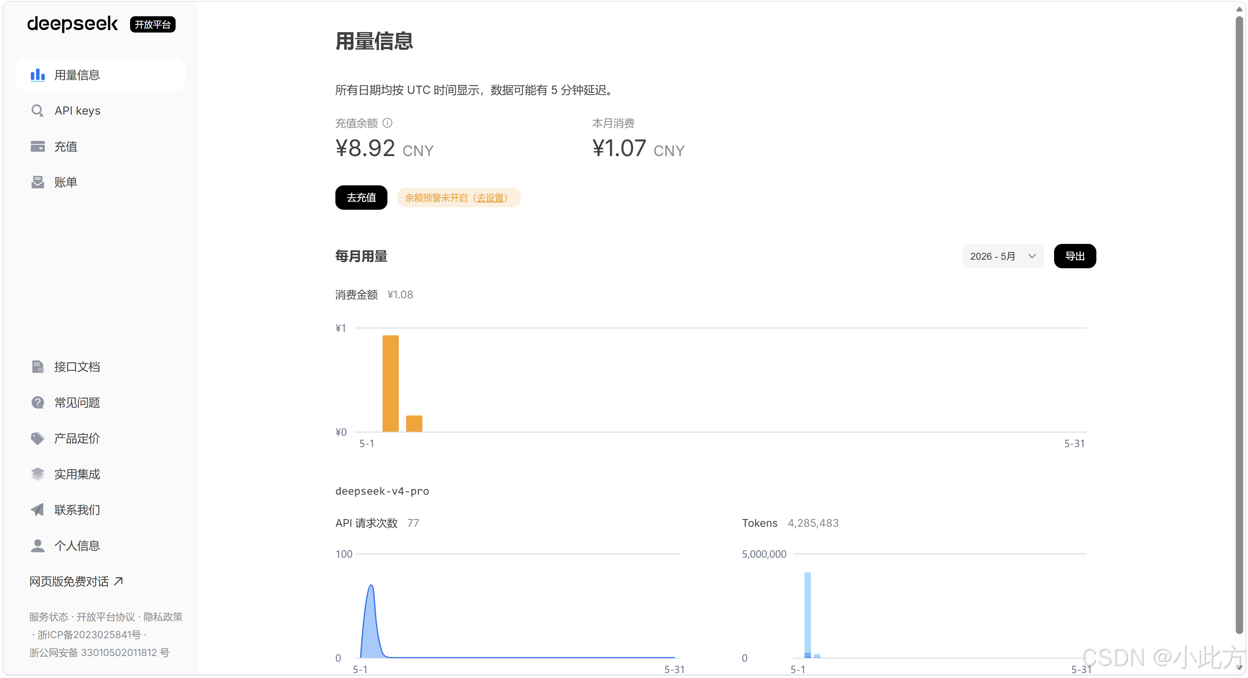Click the small second orange spending bar
This screenshot has height=678, width=1248.
coord(414,423)
